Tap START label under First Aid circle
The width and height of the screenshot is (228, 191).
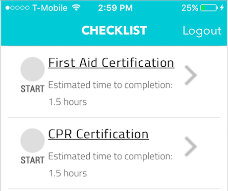click(x=33, y=89)
